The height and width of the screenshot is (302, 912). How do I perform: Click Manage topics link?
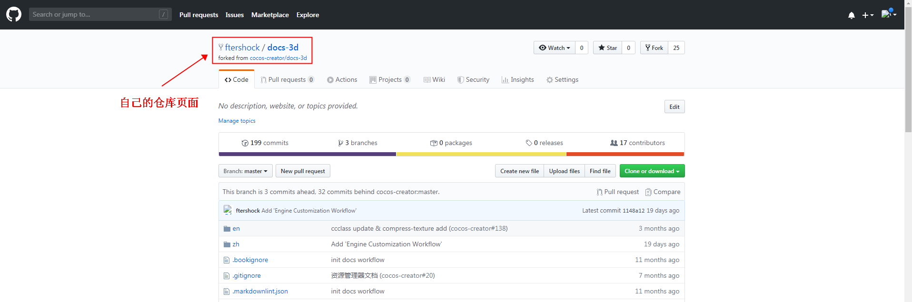tap(237, 121)
